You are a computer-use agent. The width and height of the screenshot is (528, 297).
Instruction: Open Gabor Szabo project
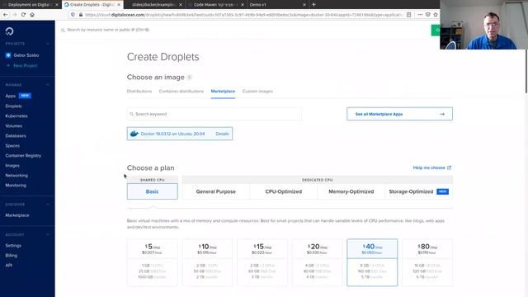coord(26,55)
